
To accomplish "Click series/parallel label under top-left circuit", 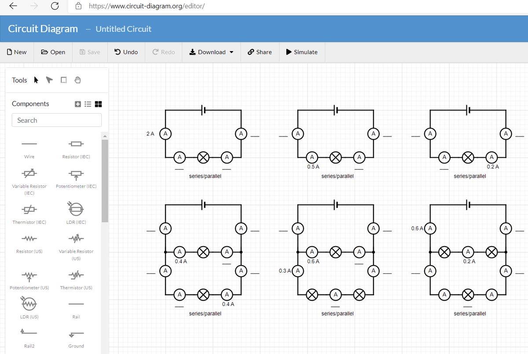I will coord(205,176).
